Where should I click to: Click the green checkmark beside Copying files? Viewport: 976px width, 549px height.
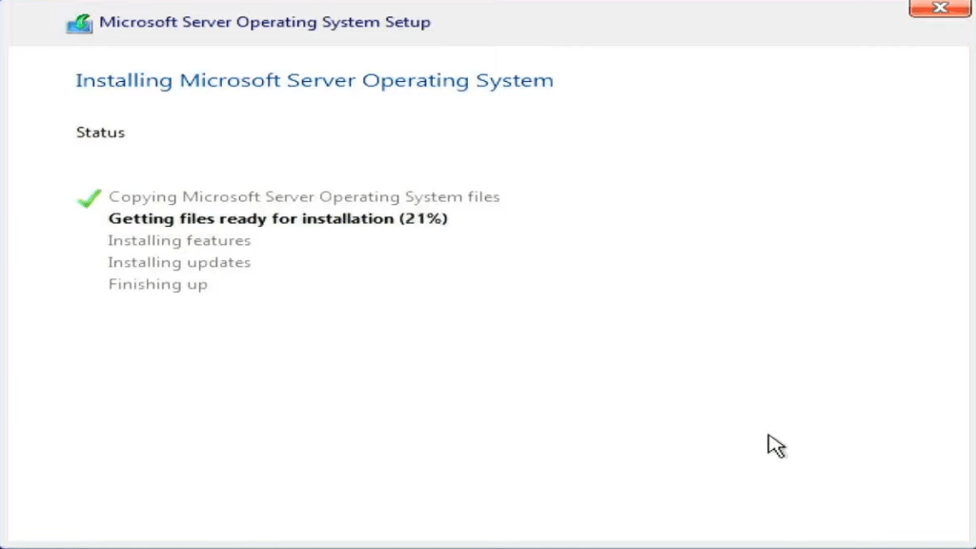89,198
